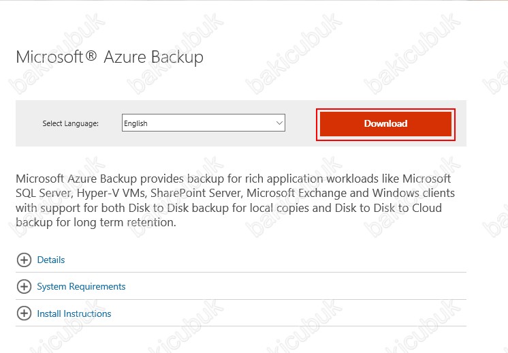Click the red Download button

(385, 124)
